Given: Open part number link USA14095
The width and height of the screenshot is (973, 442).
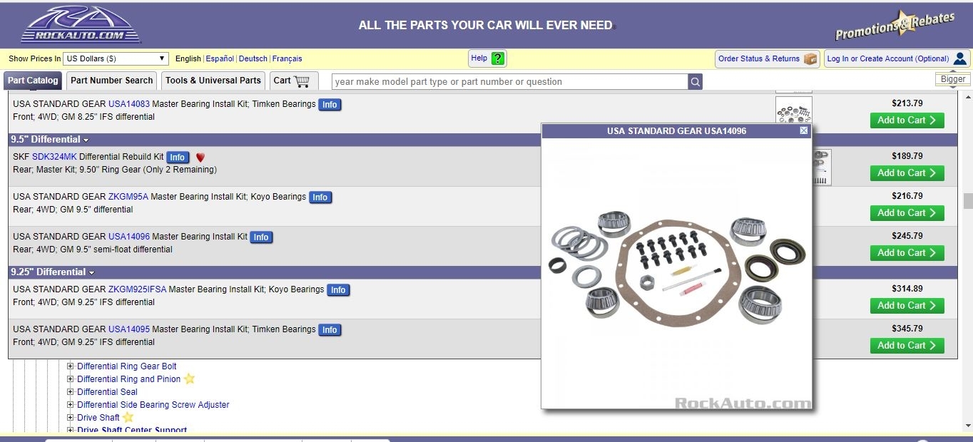Looking at the screenshot, I should [129, 329].
